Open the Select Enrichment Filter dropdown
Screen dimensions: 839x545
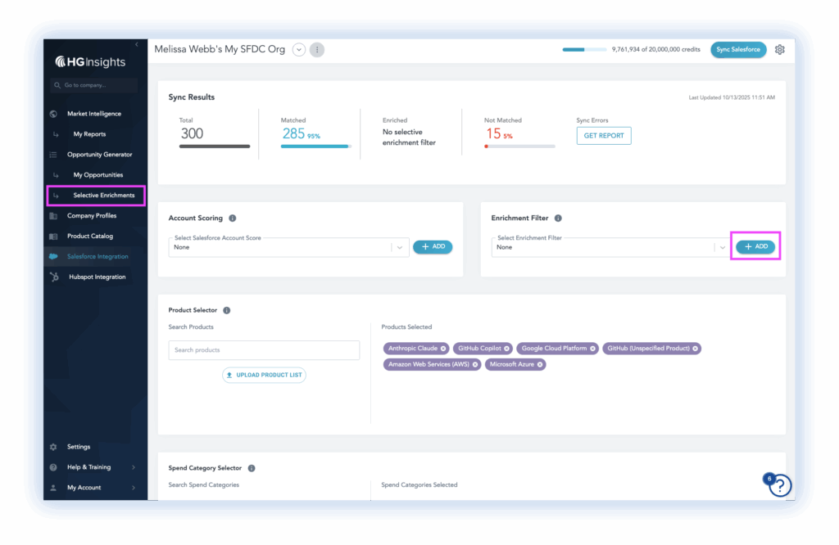click(x=610, y=247)
